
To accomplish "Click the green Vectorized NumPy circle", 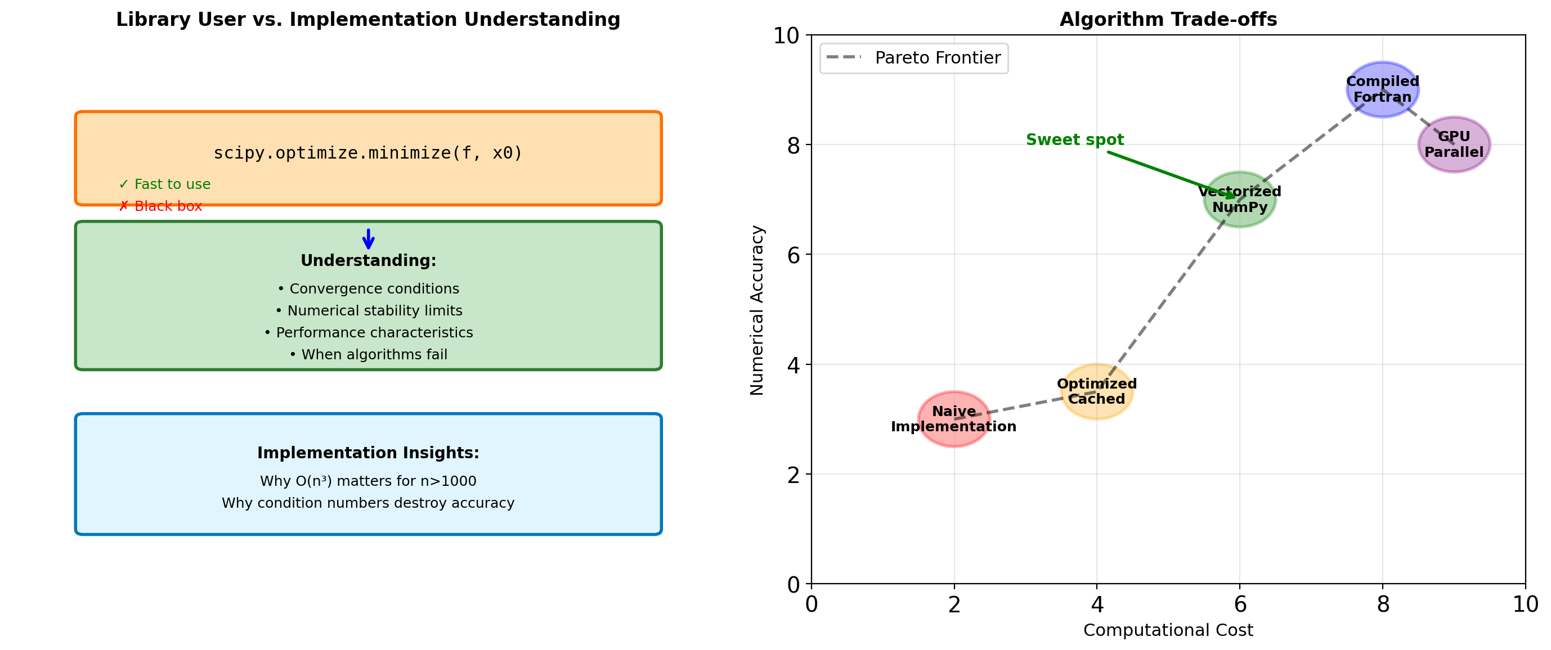I will pos(1240,199).
